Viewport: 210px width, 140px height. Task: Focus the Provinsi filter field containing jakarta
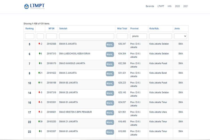tap(139, 36)
